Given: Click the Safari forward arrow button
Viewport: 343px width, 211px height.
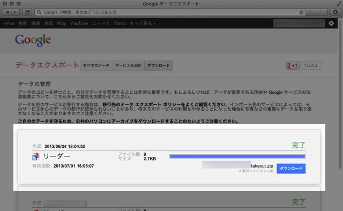Looking at the screenshot, I should 15,12.
